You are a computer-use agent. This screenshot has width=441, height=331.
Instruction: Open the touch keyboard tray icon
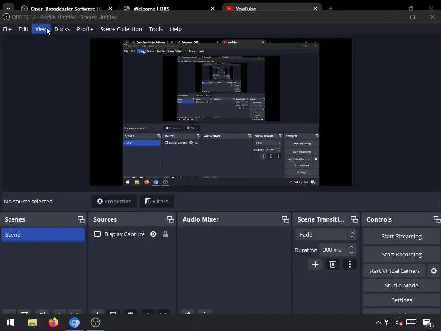[x=411, y=322]
